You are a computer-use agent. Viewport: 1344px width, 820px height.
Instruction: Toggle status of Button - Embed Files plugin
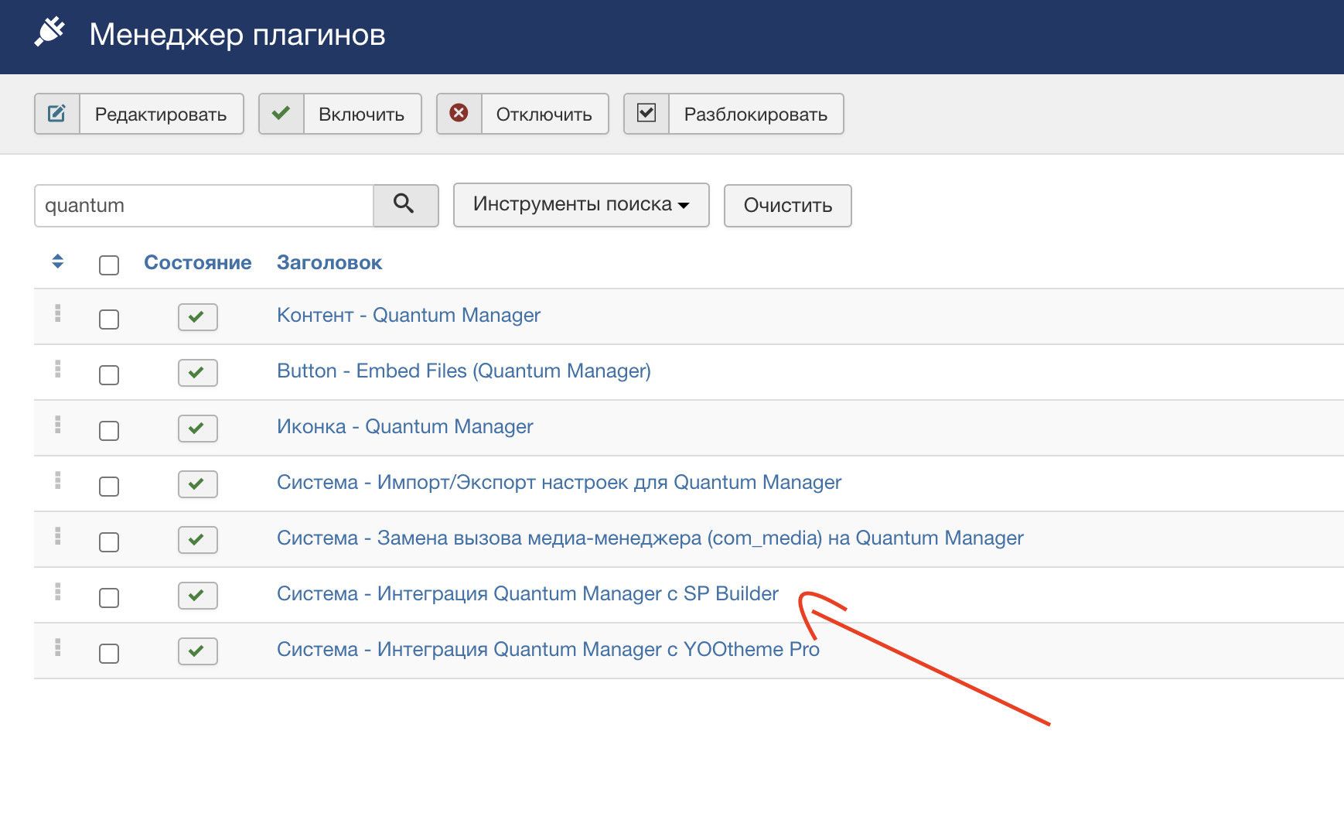tap(197, 372)
